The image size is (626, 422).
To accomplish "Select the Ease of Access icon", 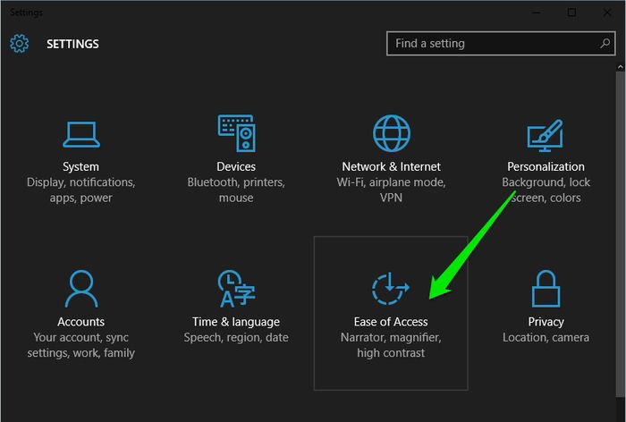I will click(x=391, y=288).
